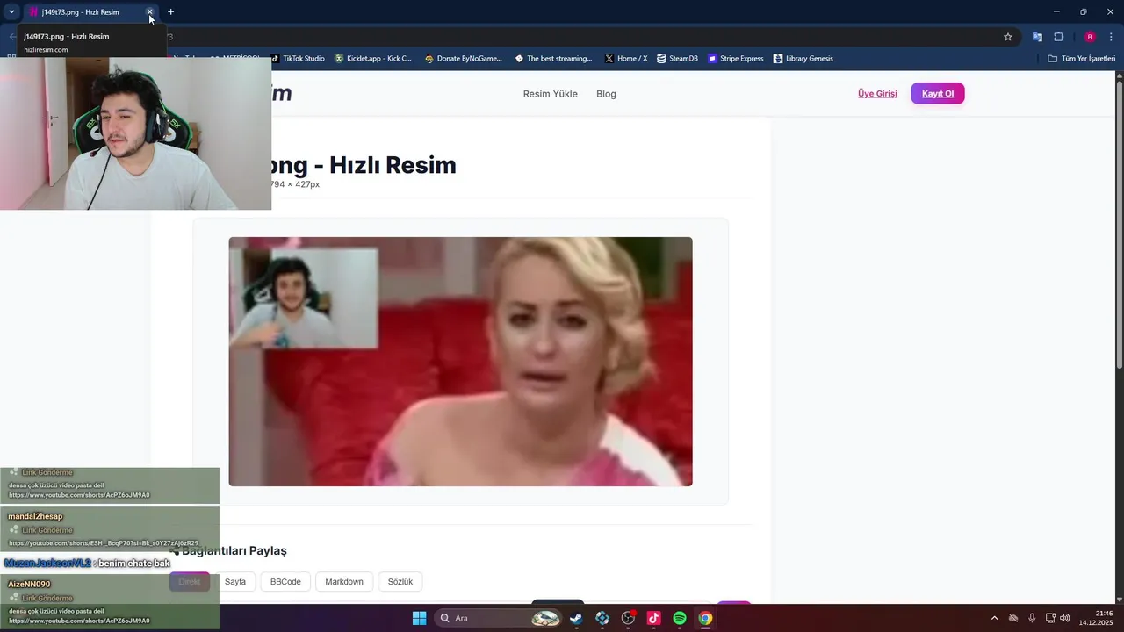
Task: Open the Kicklet.app bookmark
Action: [373, 59]
